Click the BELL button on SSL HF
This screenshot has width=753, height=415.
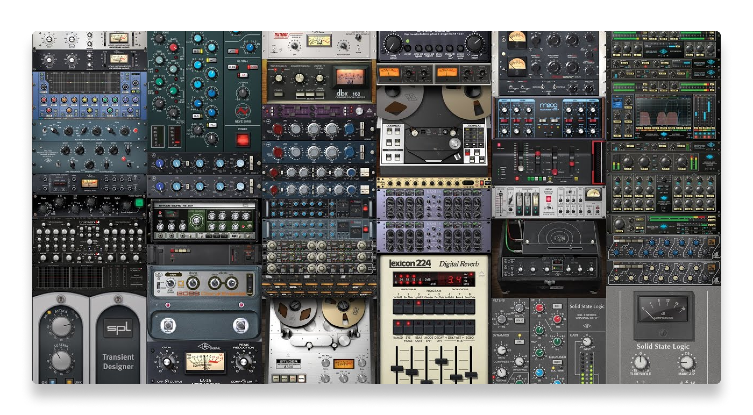point(557,306)
